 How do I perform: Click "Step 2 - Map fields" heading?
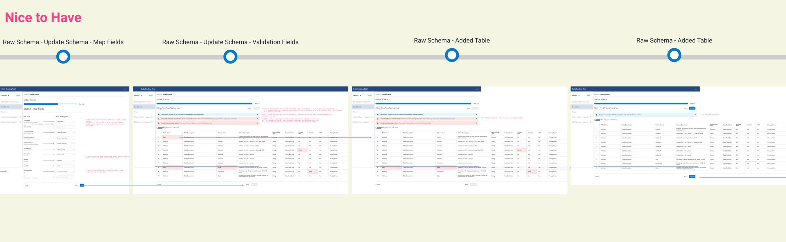tap(34, 109)
